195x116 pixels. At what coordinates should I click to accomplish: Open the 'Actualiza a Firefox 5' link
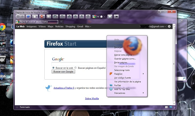[64, 88]
